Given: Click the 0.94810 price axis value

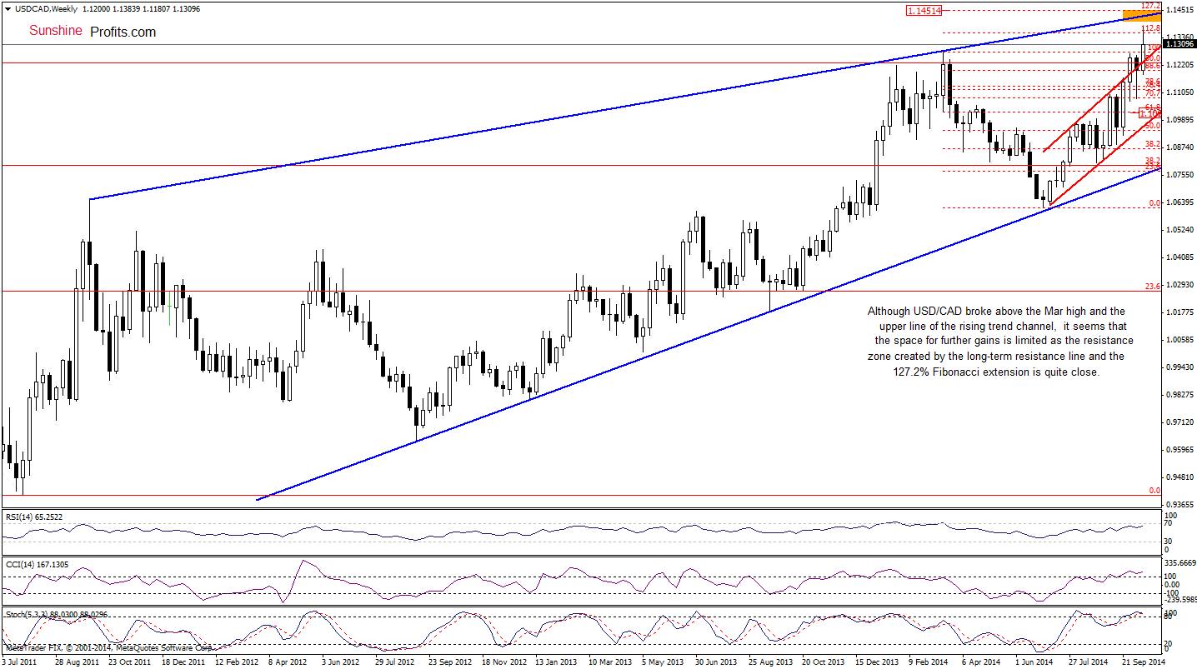Looking at the screenshot, I should [1179, 477].
